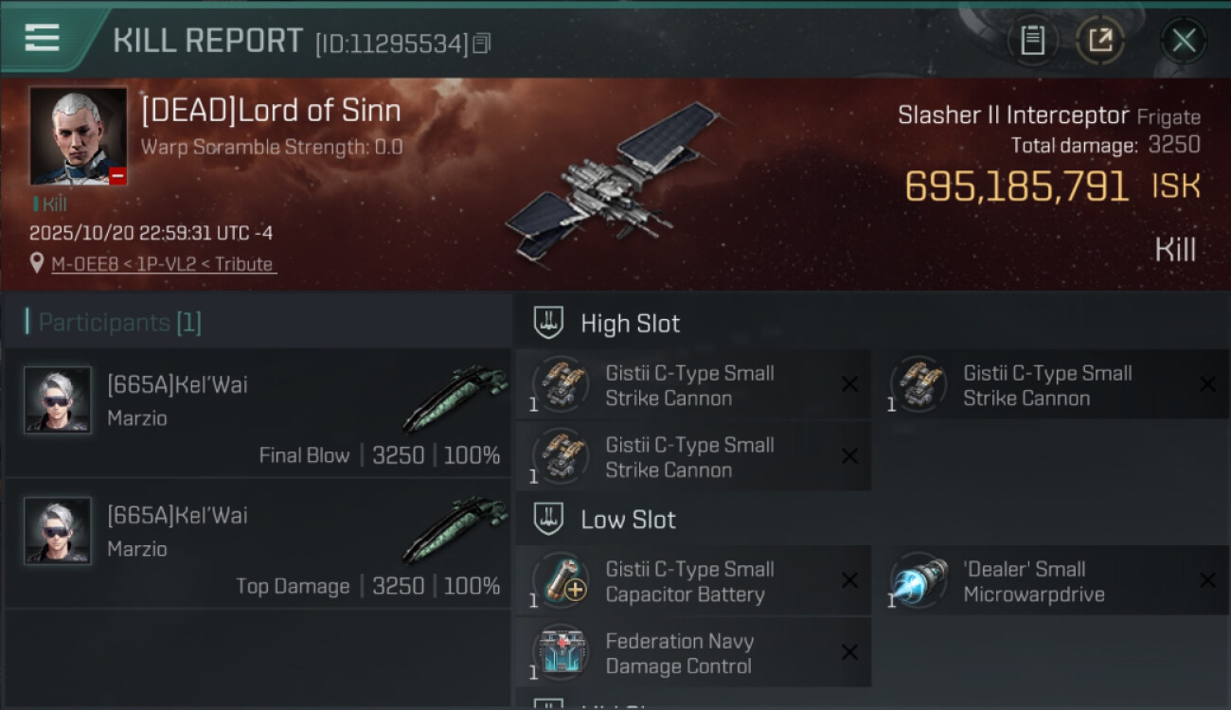Select the Top Damage Kel'Wai participant row

click(258, 542)
